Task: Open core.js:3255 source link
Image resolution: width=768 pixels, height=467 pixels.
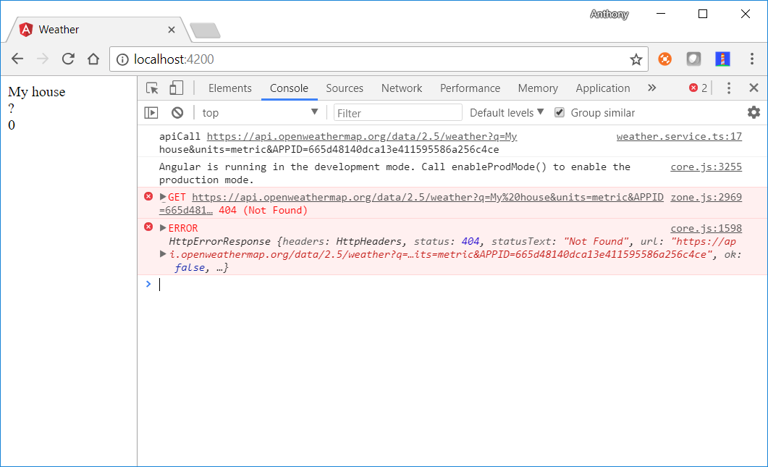Action: [706, 167]
